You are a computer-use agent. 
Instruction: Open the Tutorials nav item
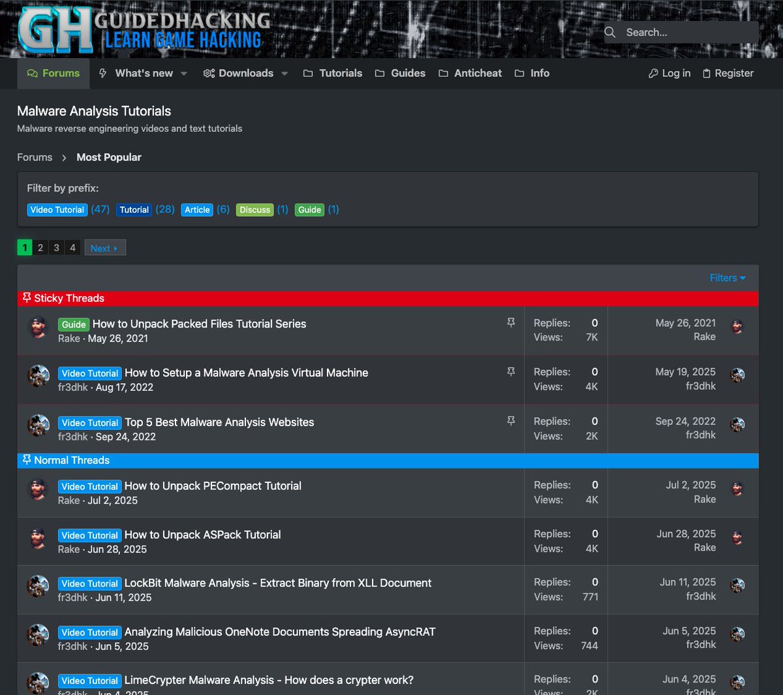[x=333, y=73]
